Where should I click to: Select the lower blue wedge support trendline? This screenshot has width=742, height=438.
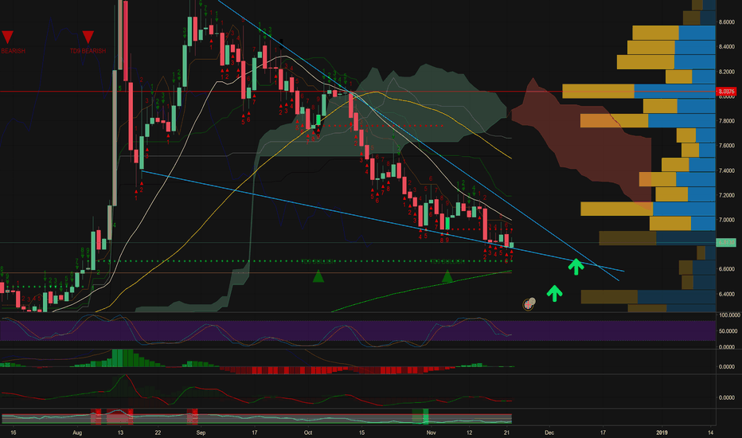click(383, 221)
